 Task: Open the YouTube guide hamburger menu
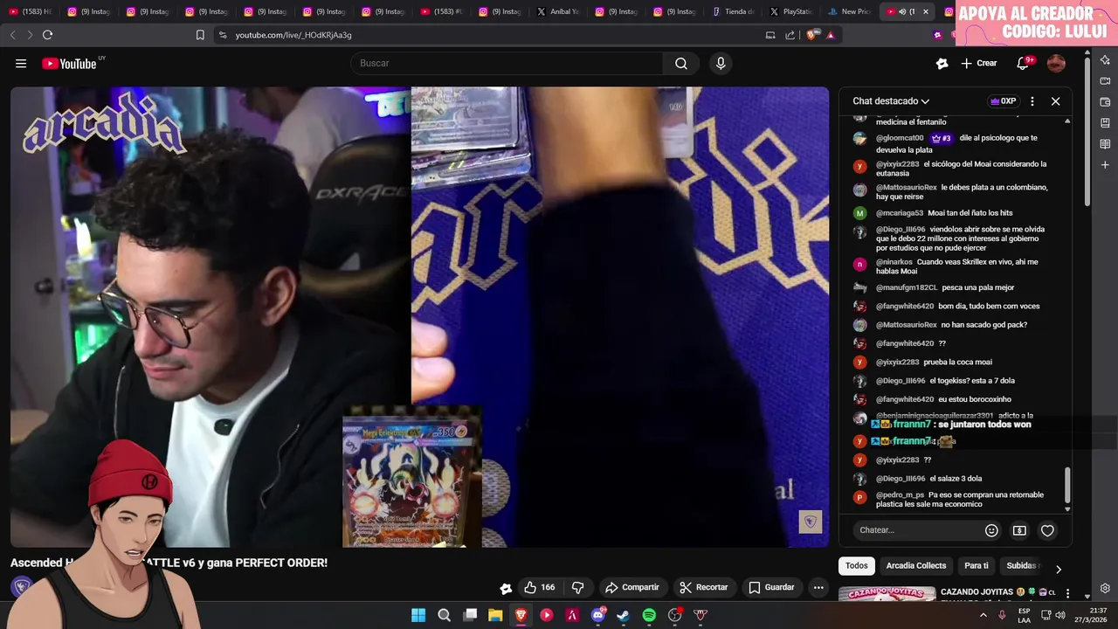pyautogui.click(x=21, y=63)
